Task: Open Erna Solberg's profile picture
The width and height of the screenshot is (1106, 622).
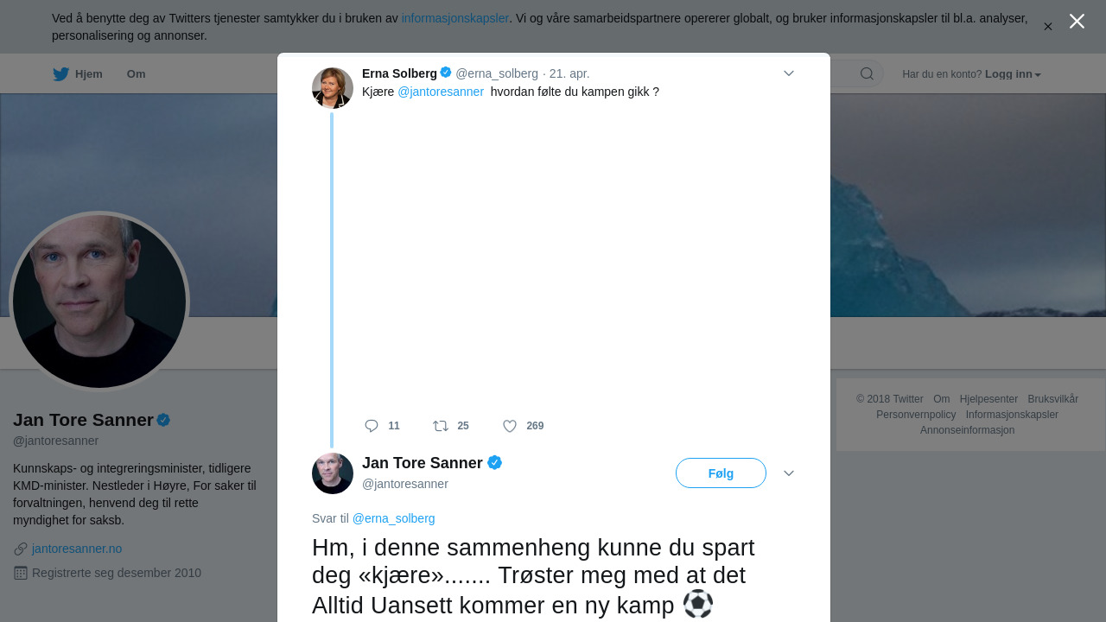Action: point(333,88)
